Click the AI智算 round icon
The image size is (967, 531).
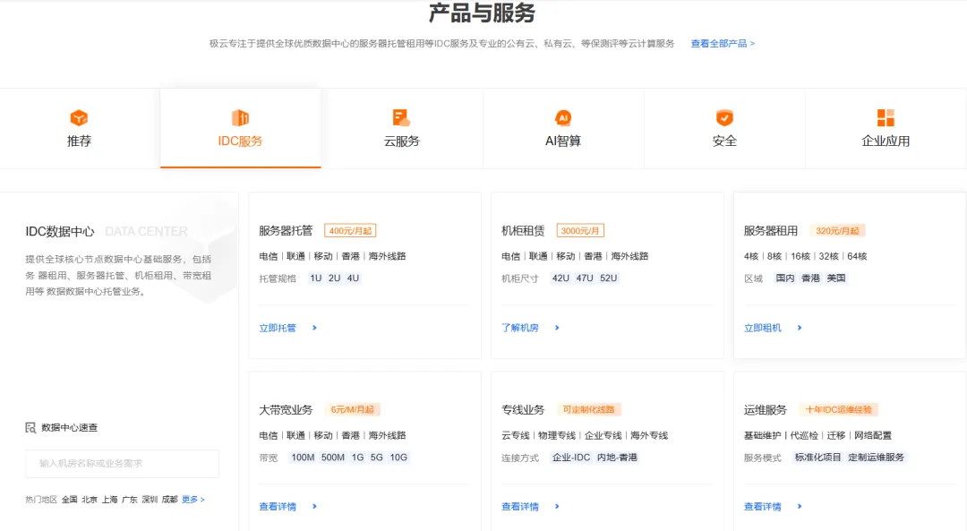click(x=563, y=118)
